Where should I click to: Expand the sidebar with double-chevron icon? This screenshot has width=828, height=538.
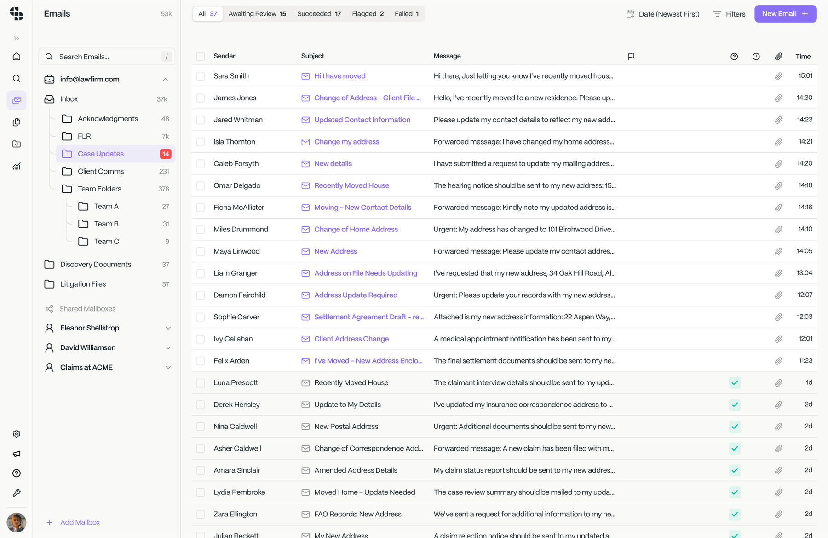click(x=17, y=38)
